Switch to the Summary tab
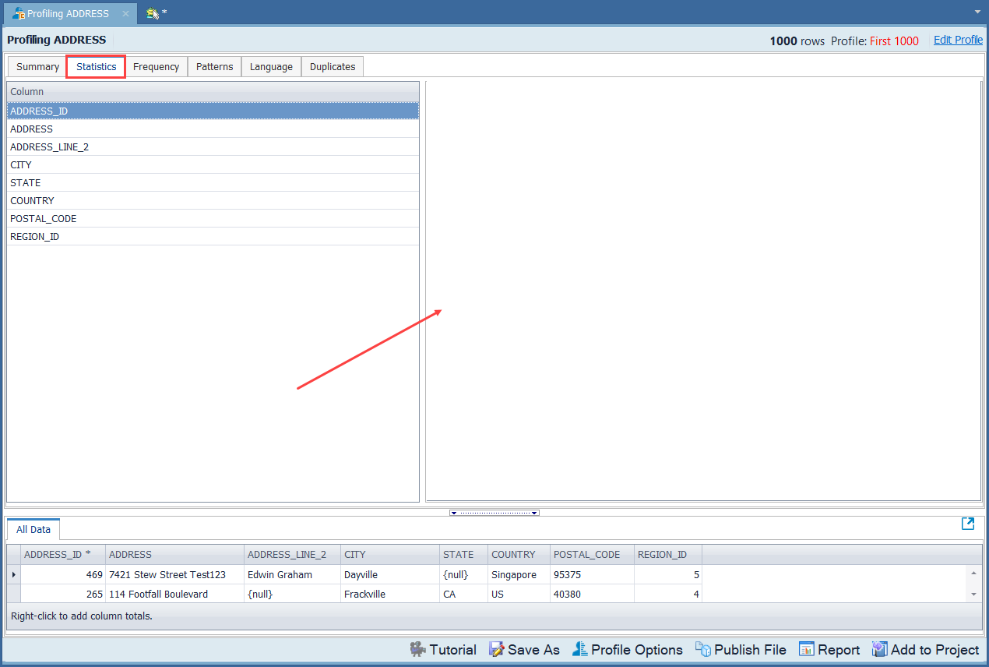The width and height of the screenshot is (989, 667). tap(37, 66)
